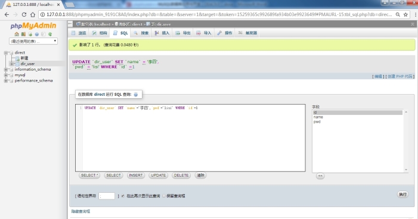The height and width of the screenshot is (219, 418).
Task: Open the Structure (结构) tab
Action: click(100, 33)
